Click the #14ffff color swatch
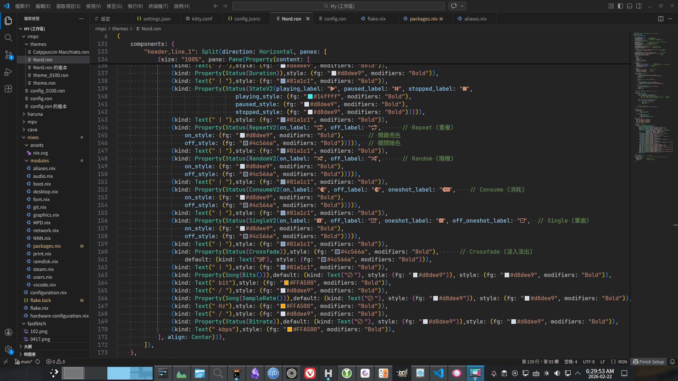Image resolution: width=678 pixels, height=381 pixels. coord(310,97)
